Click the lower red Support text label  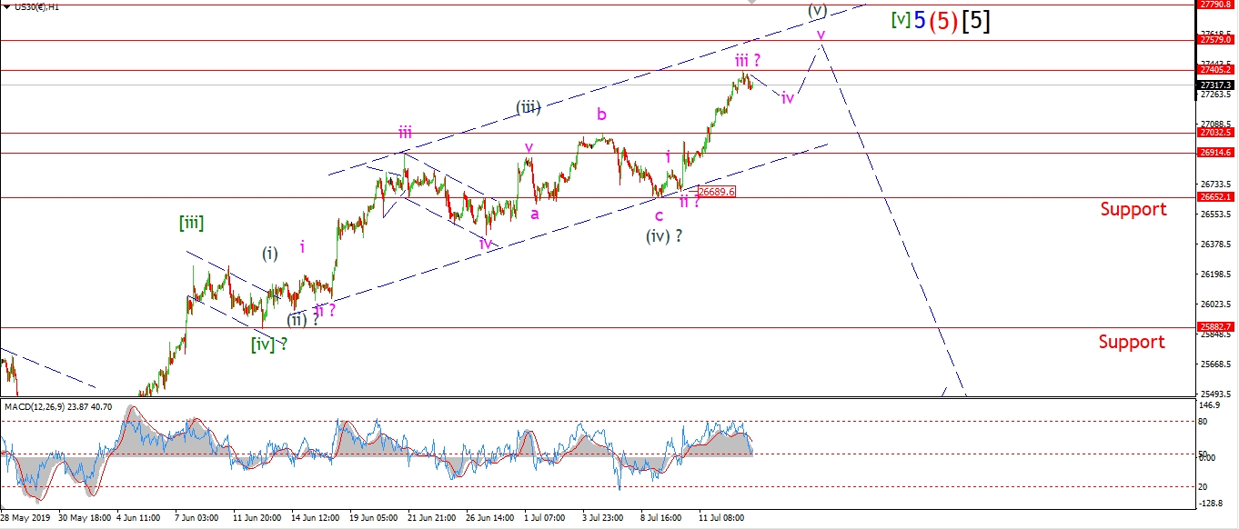[x=1131, y=342]
